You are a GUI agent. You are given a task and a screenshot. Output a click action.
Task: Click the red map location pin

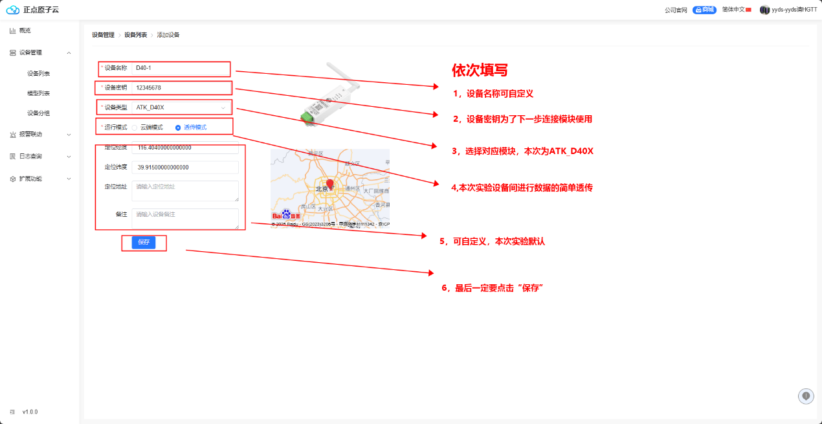(330, 184)
